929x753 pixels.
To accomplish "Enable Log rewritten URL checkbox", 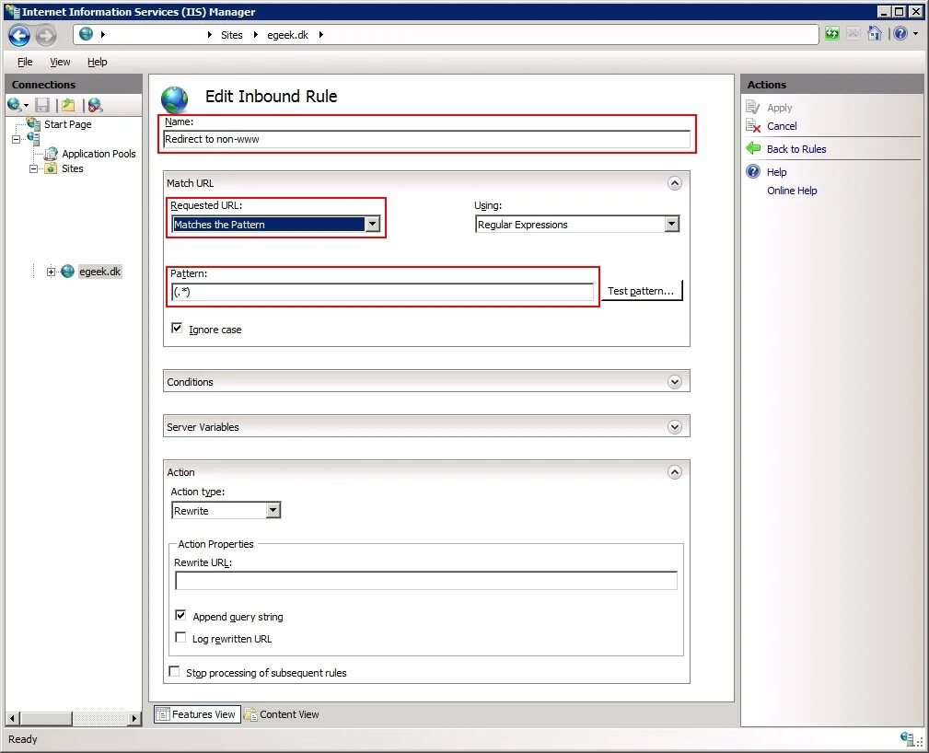I will click(180, 638).
